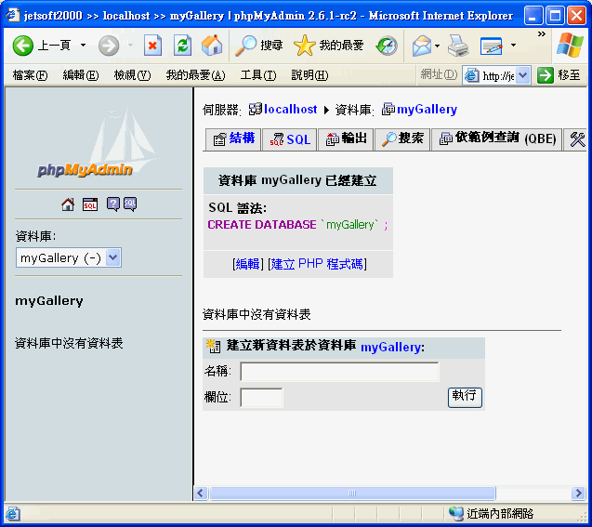
Task: Focus the 欄位 field count input
Action: (261, 398)
